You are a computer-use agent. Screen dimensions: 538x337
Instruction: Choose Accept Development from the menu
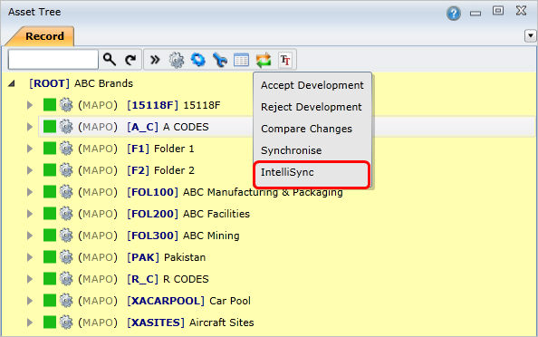[312, 85]
